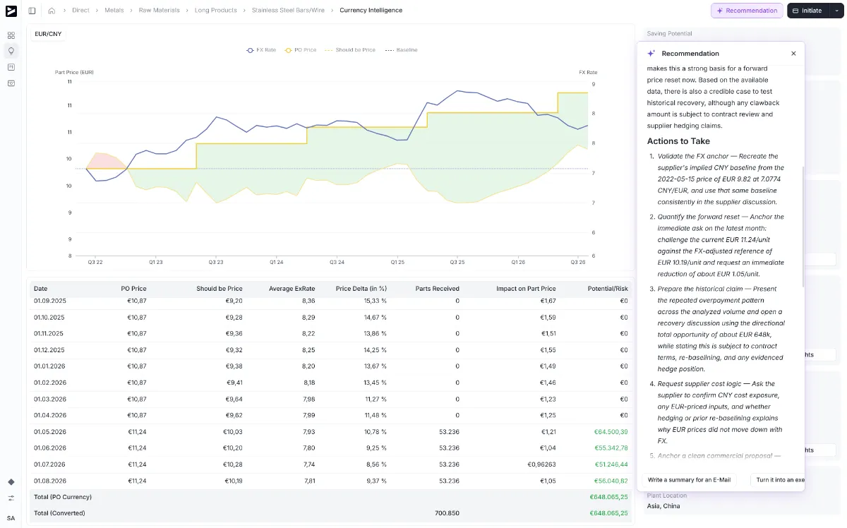Click the 15,33 % price delta cell
This screenshot has height=528, width=847.
coord(374,301)
